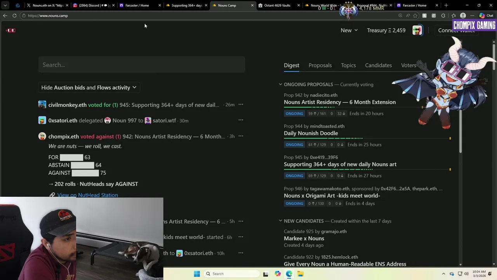Click chompix.eth avatar icon

coord(42,136)
